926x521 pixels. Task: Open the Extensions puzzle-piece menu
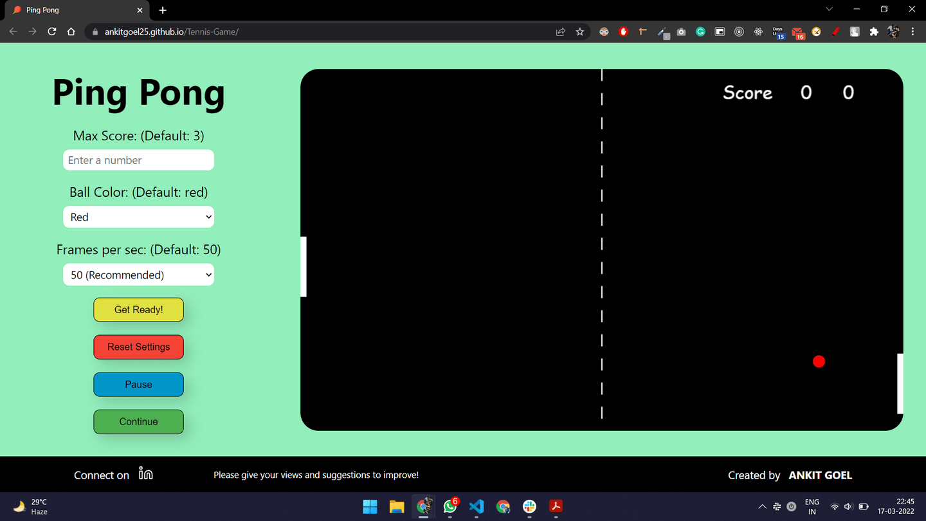tap(874, 32)
